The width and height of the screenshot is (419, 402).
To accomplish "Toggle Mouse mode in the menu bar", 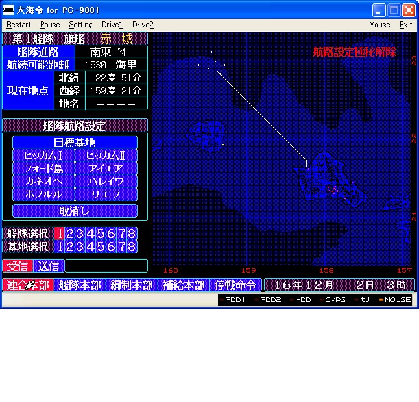I will pyautogui.click(x=379, y=25).
